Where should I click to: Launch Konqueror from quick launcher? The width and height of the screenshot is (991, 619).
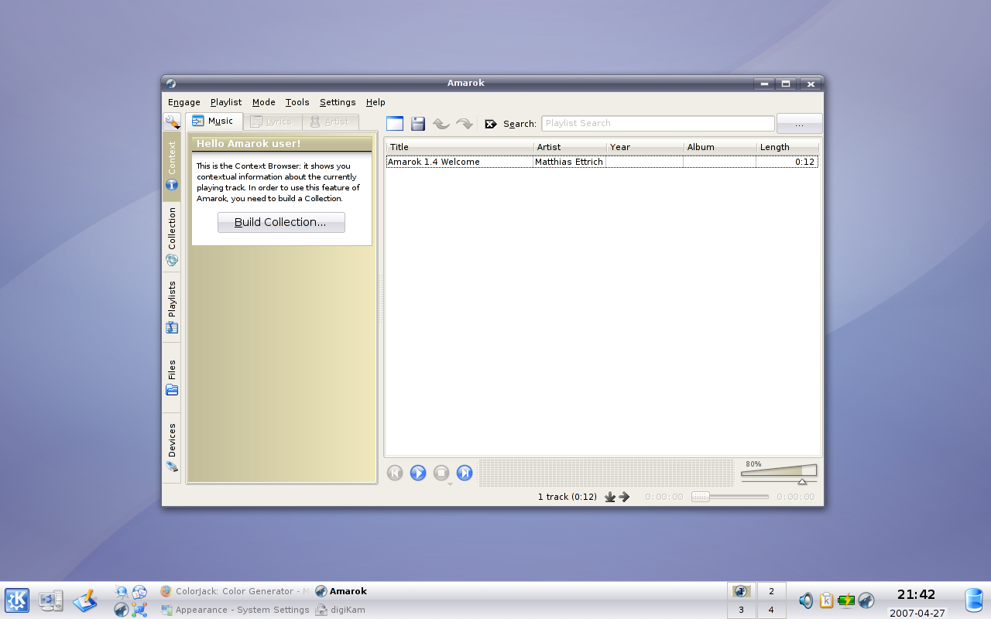click(x=122, y=592)
